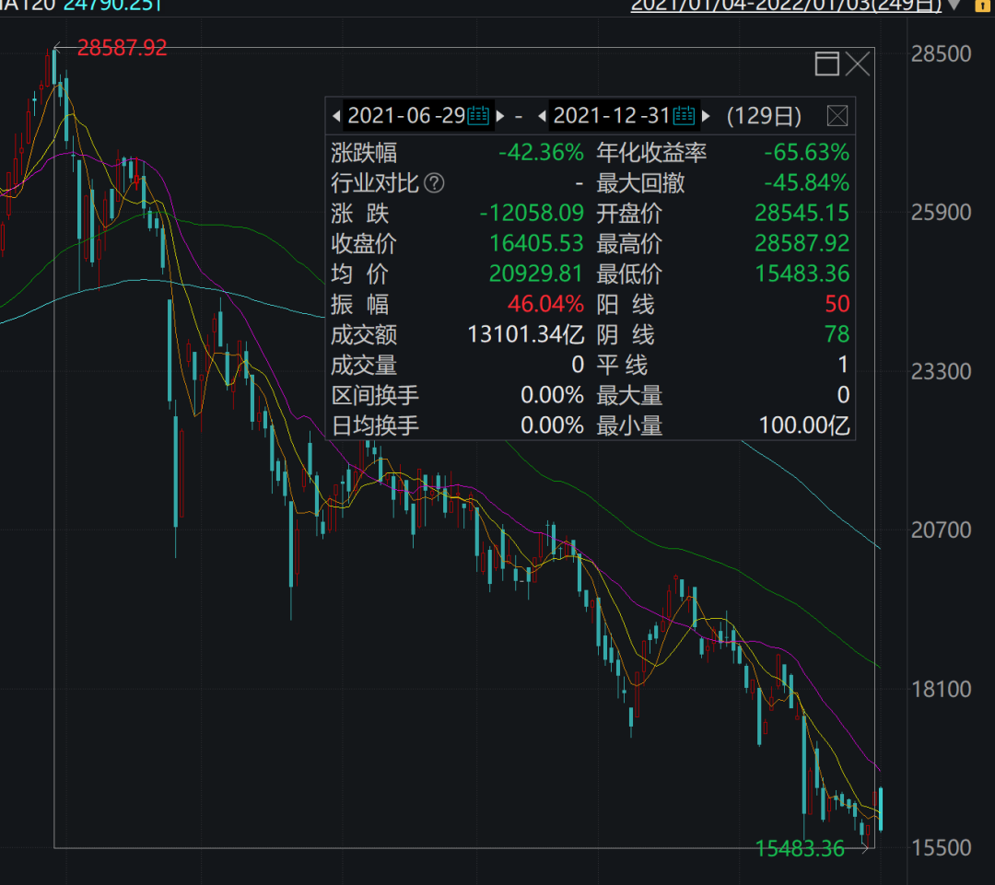Step start date 2021-06-29 forward

point(500,116)
